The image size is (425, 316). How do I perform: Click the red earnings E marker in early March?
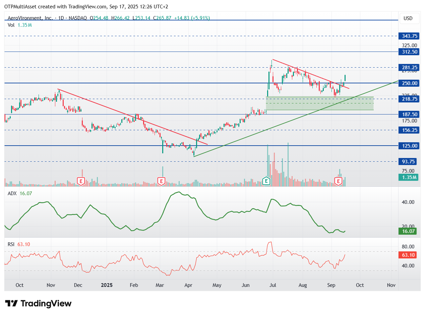point(161,182)
